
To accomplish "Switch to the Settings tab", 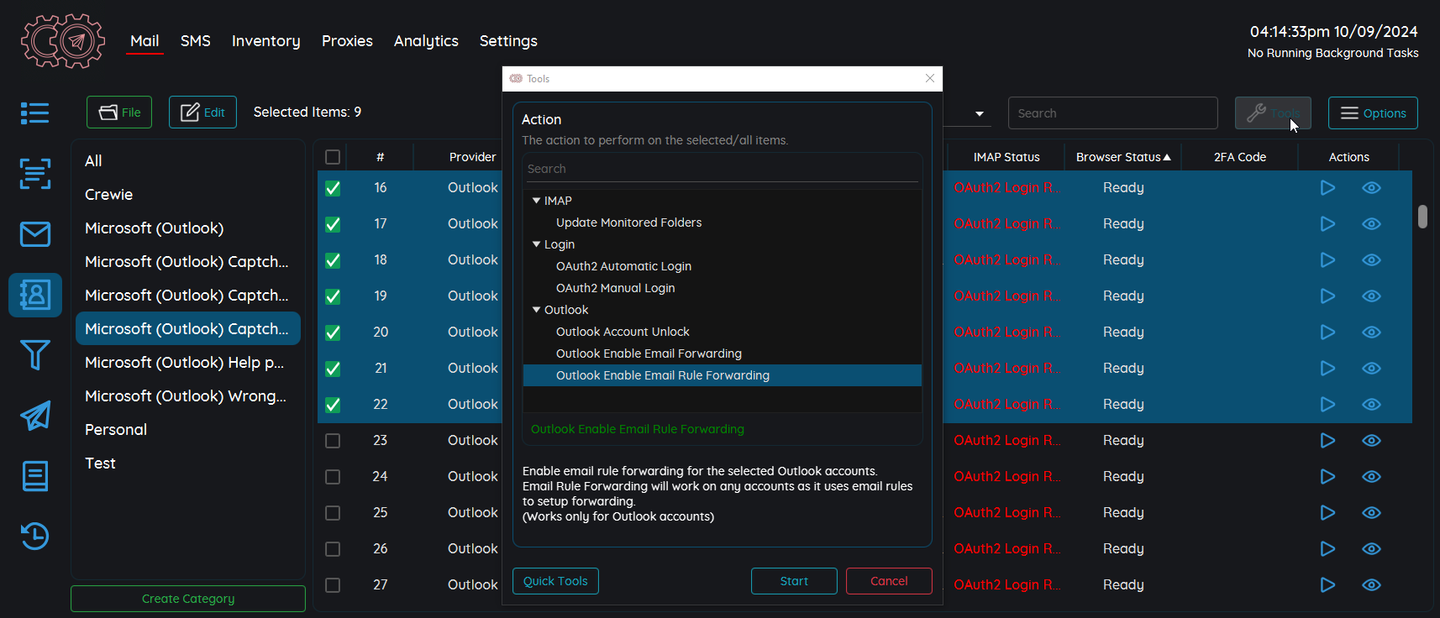I will pos(508,41).
